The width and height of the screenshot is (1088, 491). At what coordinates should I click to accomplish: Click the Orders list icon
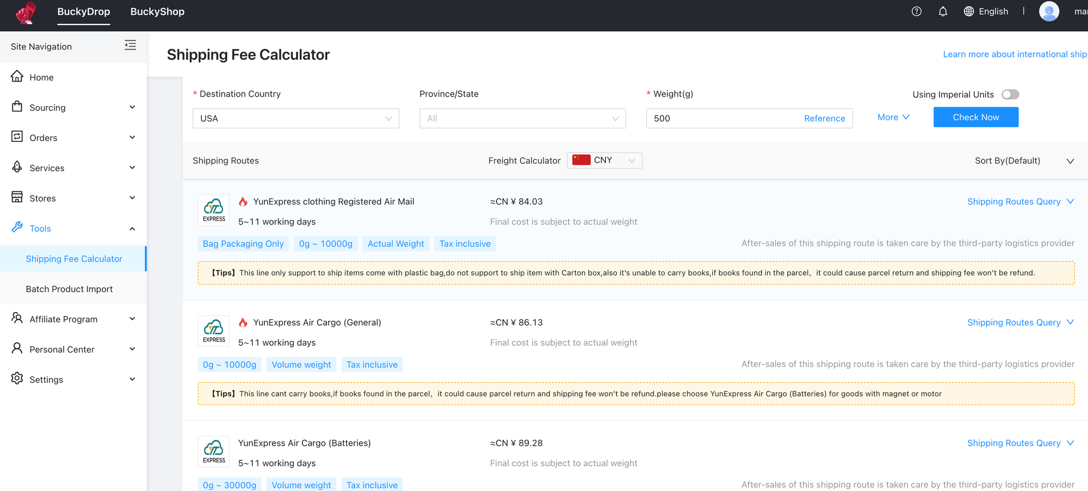[x=17, y=136]
